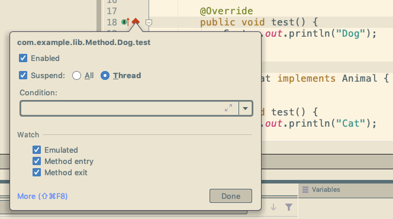393x219 pixels.
Task: Click the com.example.lib.Method.Dog.test popup title
Action: coord(83,43)
